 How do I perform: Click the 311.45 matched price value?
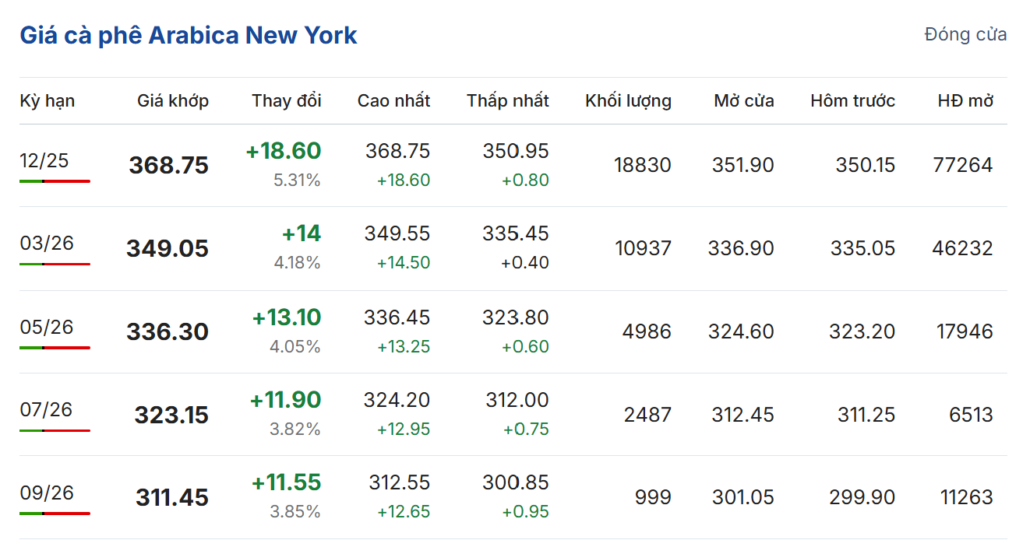point(172,497)
